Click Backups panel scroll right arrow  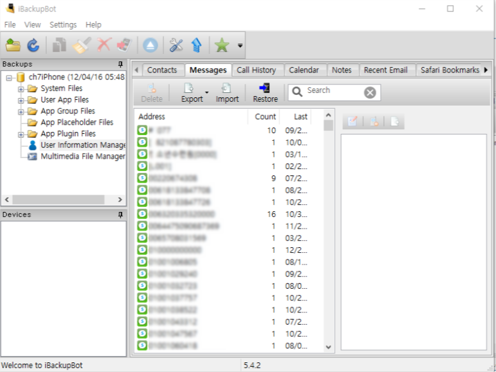coord(120,199)
